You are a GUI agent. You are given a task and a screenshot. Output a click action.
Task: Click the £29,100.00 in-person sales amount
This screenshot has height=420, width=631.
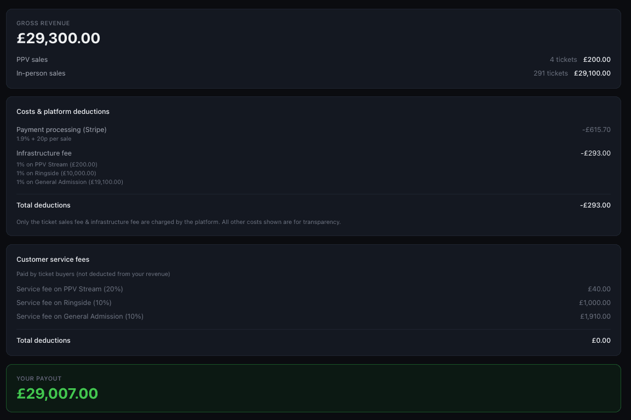[592, 73]
